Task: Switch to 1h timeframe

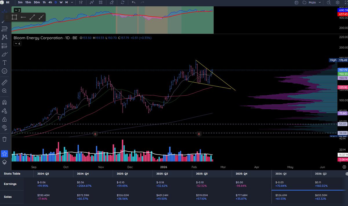Action: [x=44, y=2]
